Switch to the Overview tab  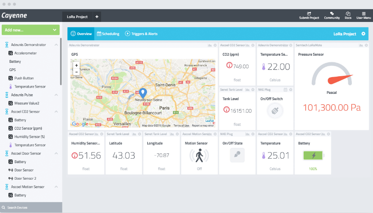(x=81, y=34)
